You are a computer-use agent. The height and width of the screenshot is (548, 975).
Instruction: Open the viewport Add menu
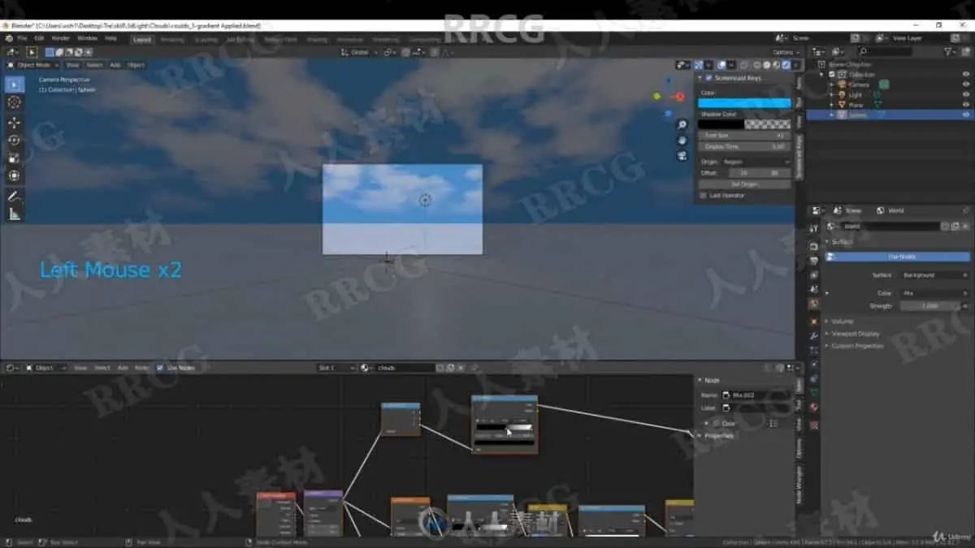point(115,65)
